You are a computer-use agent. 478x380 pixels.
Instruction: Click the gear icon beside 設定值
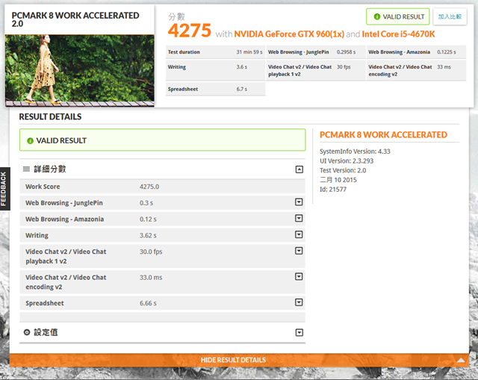click(27, 332)
